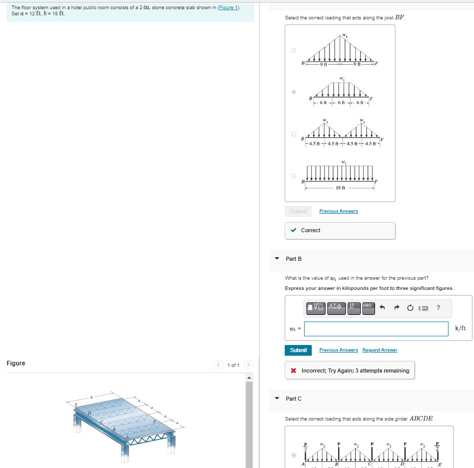Select the uniform 18 ft loading option
474x468 pixels.
click(x=293, y=176)
